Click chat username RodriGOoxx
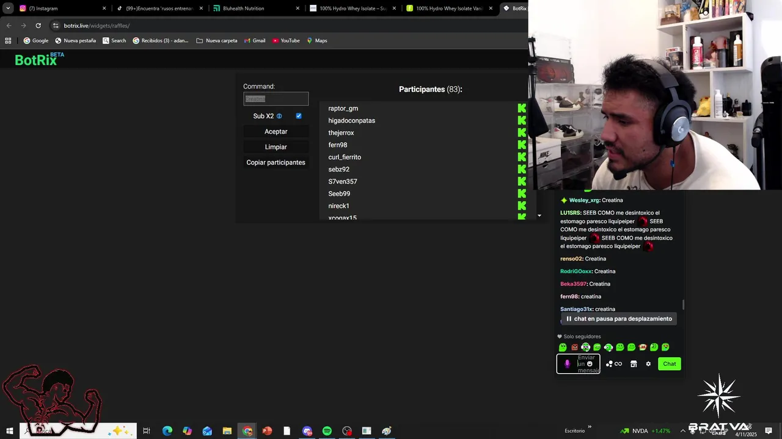Image resolution: width=782 pixels, height=439 pixels. point(576,271)
